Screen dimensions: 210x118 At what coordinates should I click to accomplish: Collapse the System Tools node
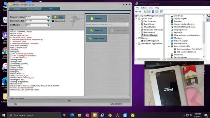(136, 19)
